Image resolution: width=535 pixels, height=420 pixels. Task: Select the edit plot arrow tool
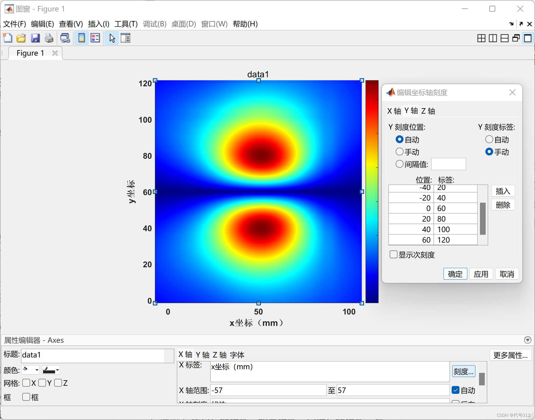(x=112, y=38)
